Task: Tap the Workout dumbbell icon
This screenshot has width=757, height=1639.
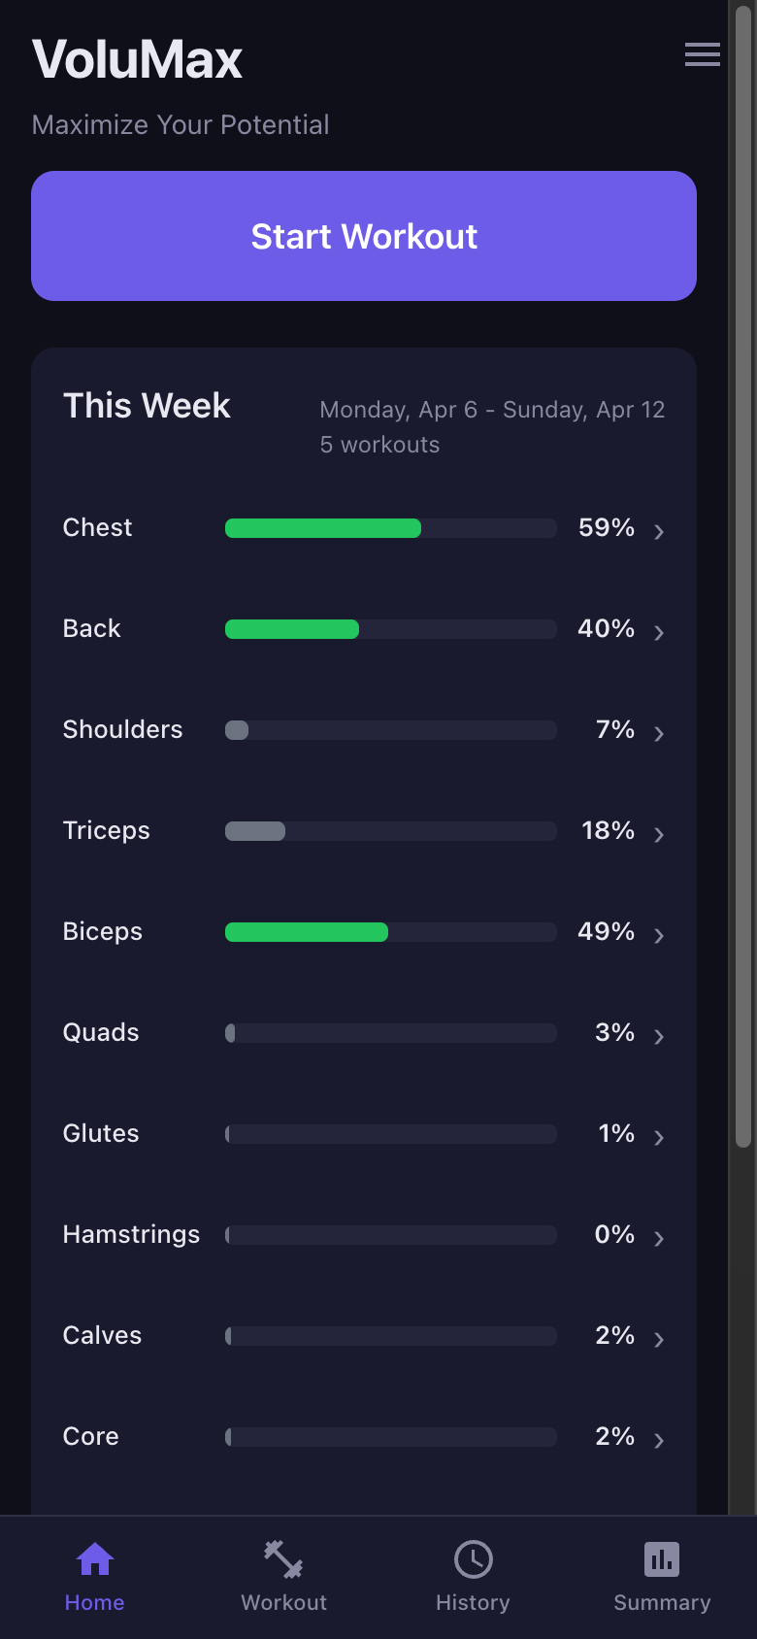Action: click(x=282, y=1560)
